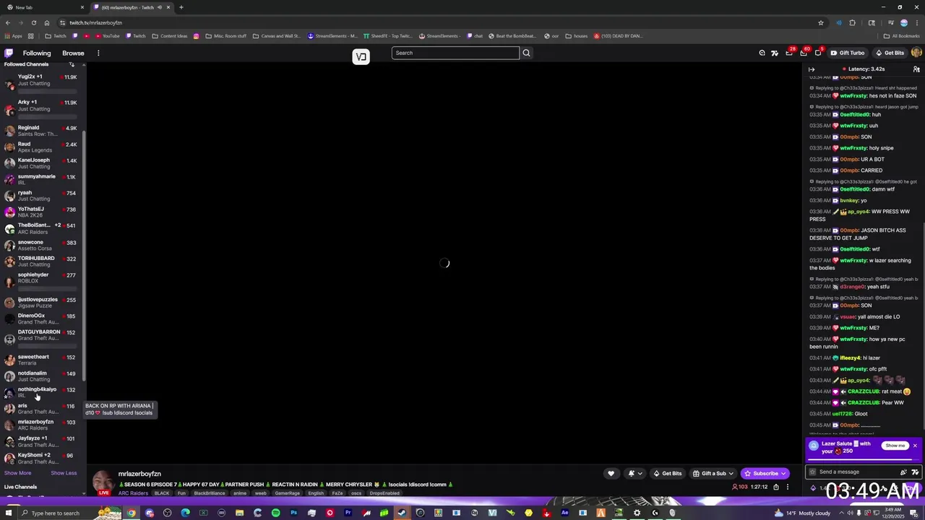Click Show Less under followed channels

click(x=64, y=473)
